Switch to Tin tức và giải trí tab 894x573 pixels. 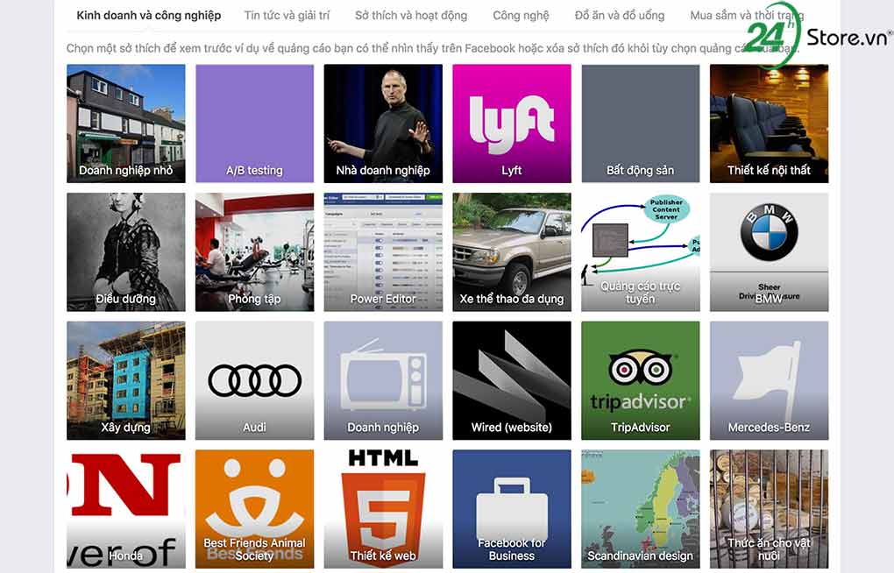click(x=287, y=16)
